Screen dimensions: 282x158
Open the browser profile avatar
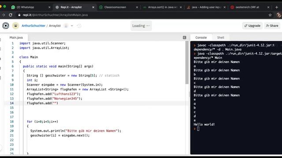[279, 15]
